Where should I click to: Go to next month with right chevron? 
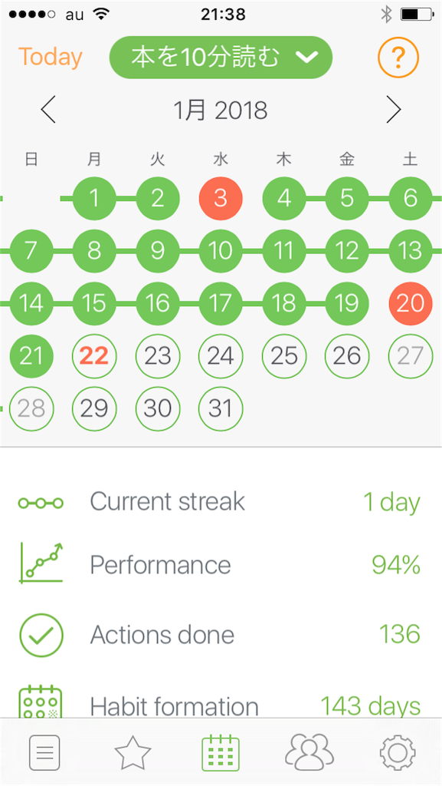[x=394, y=110]
